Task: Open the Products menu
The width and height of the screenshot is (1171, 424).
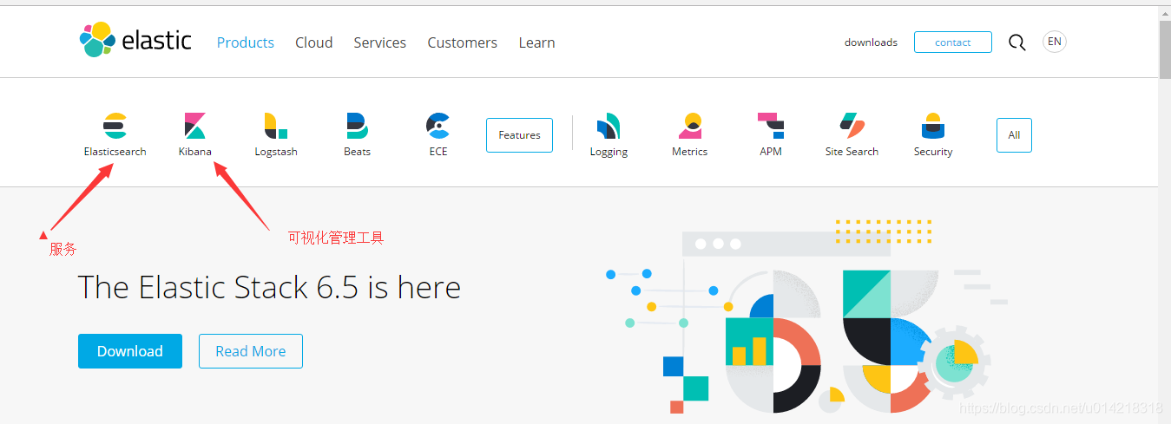Action: [x=246, y=42]
